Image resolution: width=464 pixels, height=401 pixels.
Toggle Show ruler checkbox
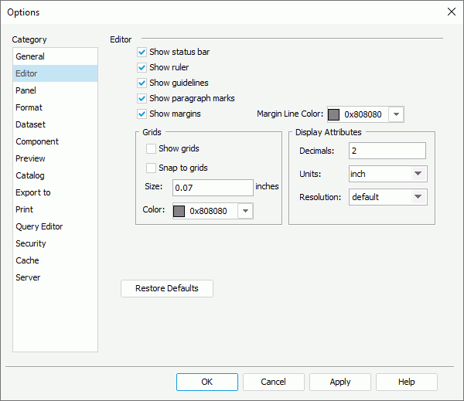pyautogui.click(x=142, y=67)
